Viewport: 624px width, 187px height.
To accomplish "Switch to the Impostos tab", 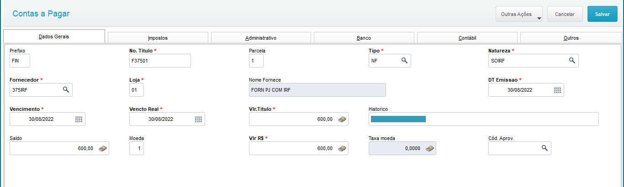I will point(158,38).
